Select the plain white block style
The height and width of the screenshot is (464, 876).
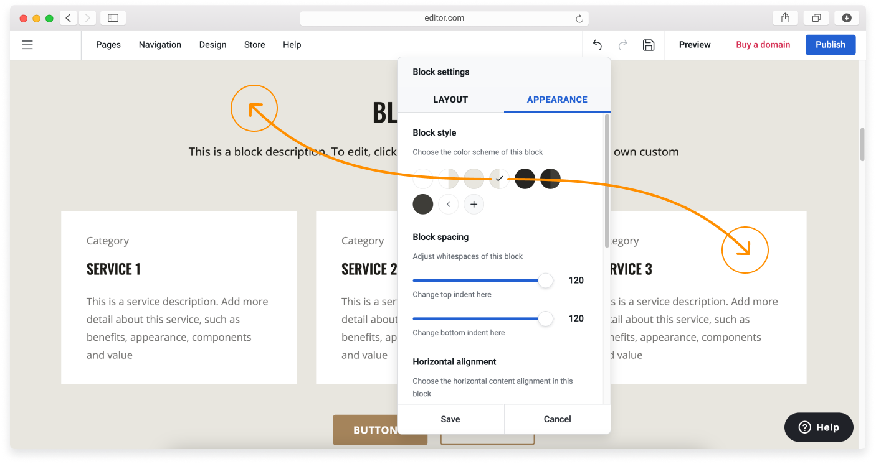(x=423, y=179)
